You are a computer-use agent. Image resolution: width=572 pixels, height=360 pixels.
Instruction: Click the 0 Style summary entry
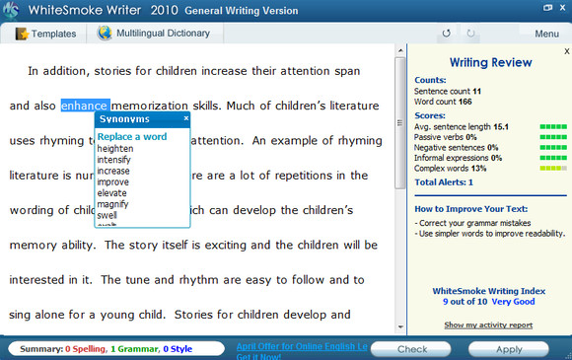click(x=178, y=349)
